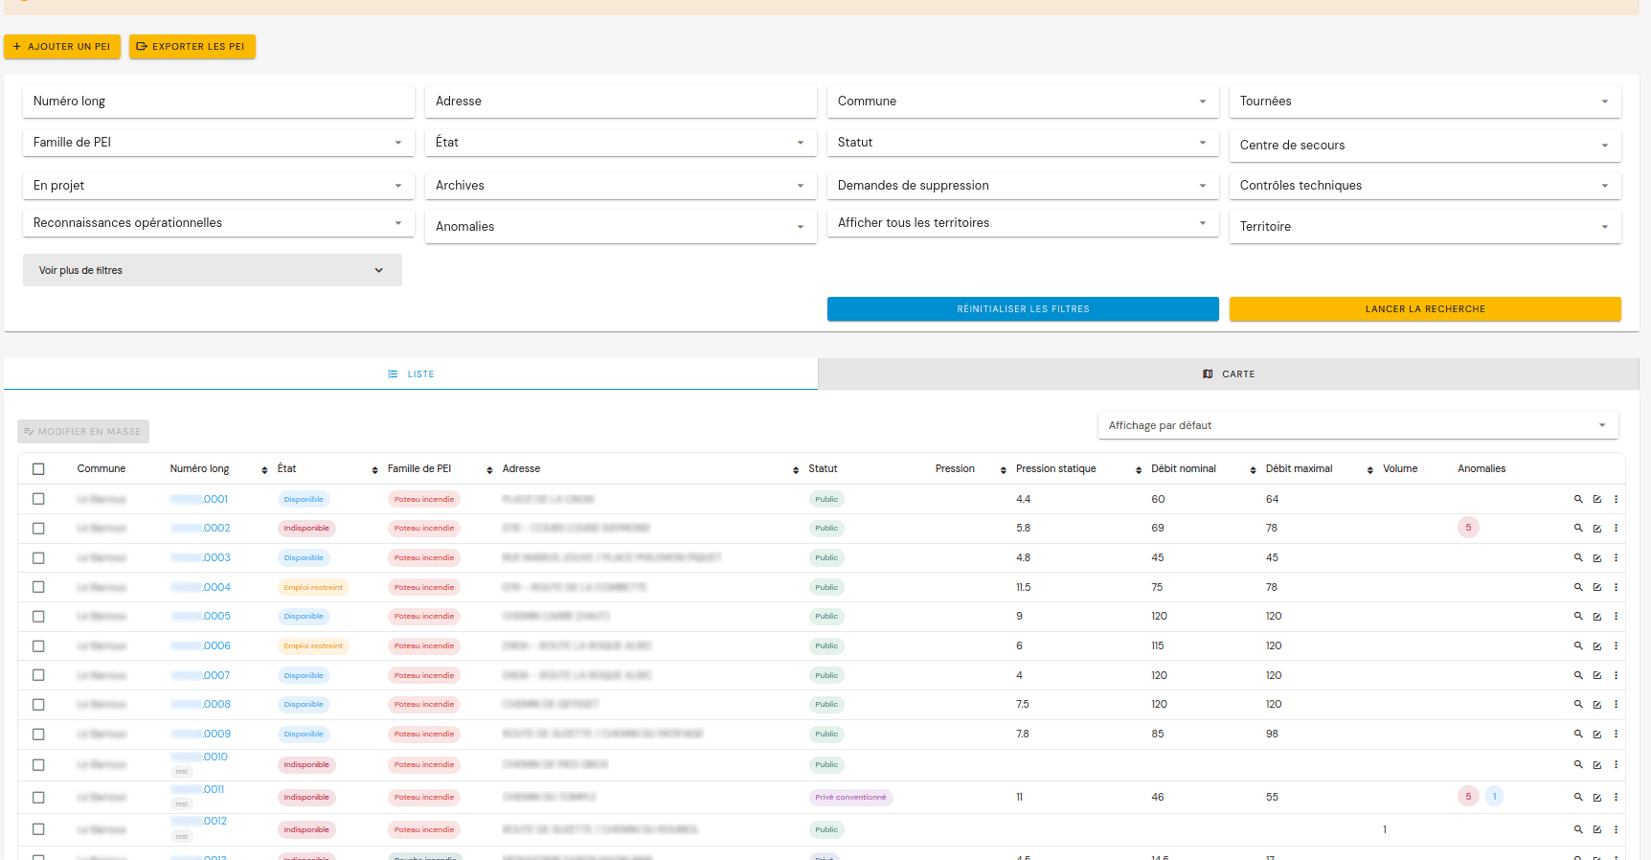Expand the Famille de PEI dropdown
Screen dimensions: 1651x860
pyautogui.click(x=217, y=143)
